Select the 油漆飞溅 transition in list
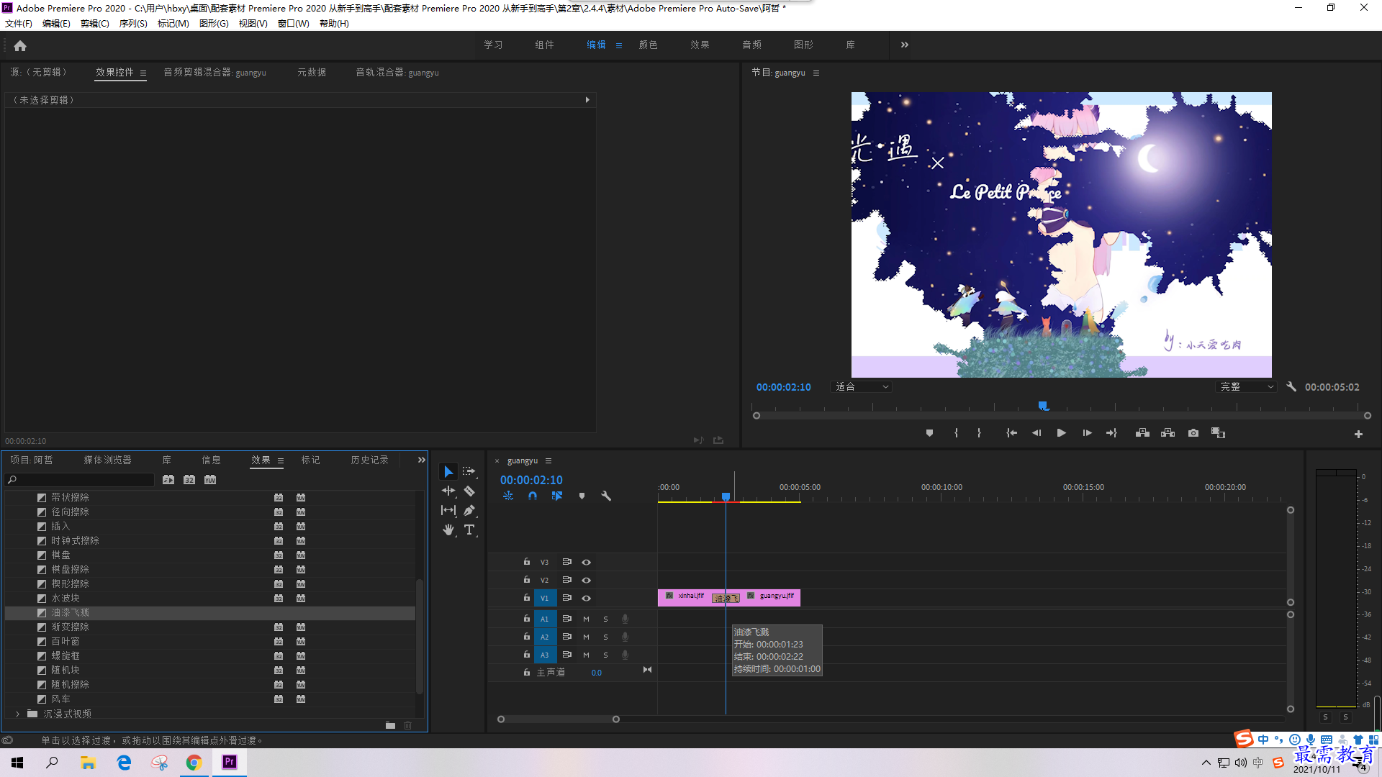The image size is (1382, 777). pos(209,613)
